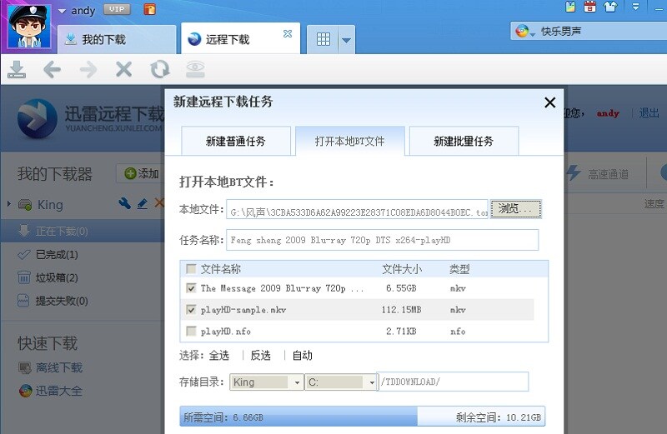Open the main menu arrow icon
The height and width of the screenshot is (434, 667).
tap(635, 7)
